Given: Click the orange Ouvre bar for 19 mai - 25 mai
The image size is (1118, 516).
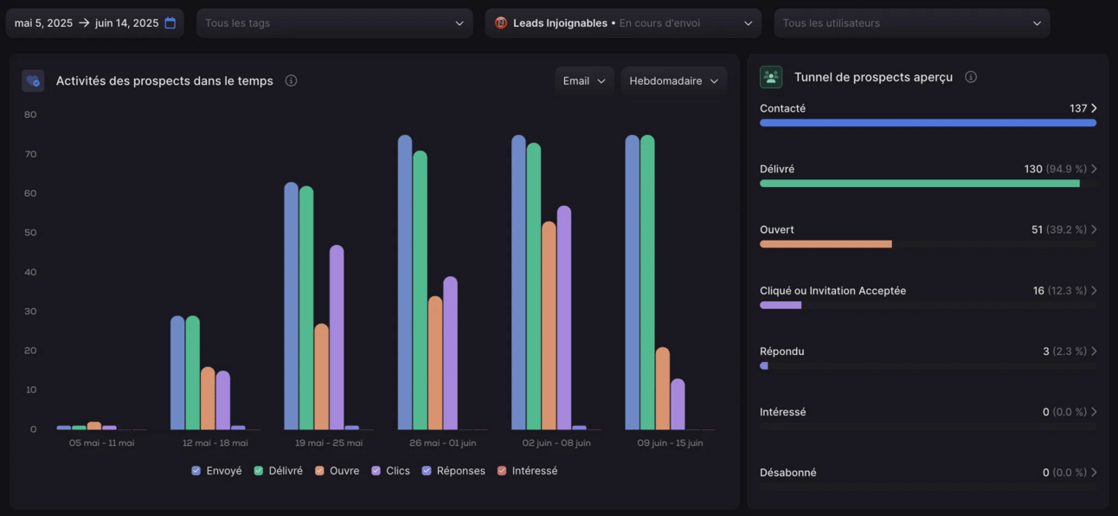Looking at the screenshot, I should [321, 377].
